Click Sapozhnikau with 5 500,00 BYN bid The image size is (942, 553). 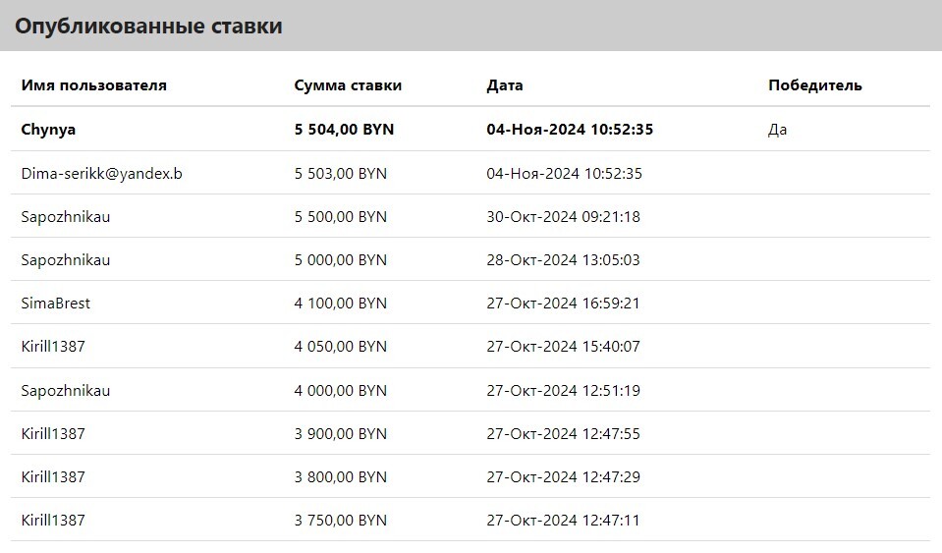pyautogui.click(x=66, y=217)
